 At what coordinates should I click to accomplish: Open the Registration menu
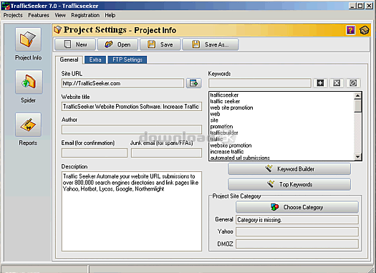coord(85,15)
